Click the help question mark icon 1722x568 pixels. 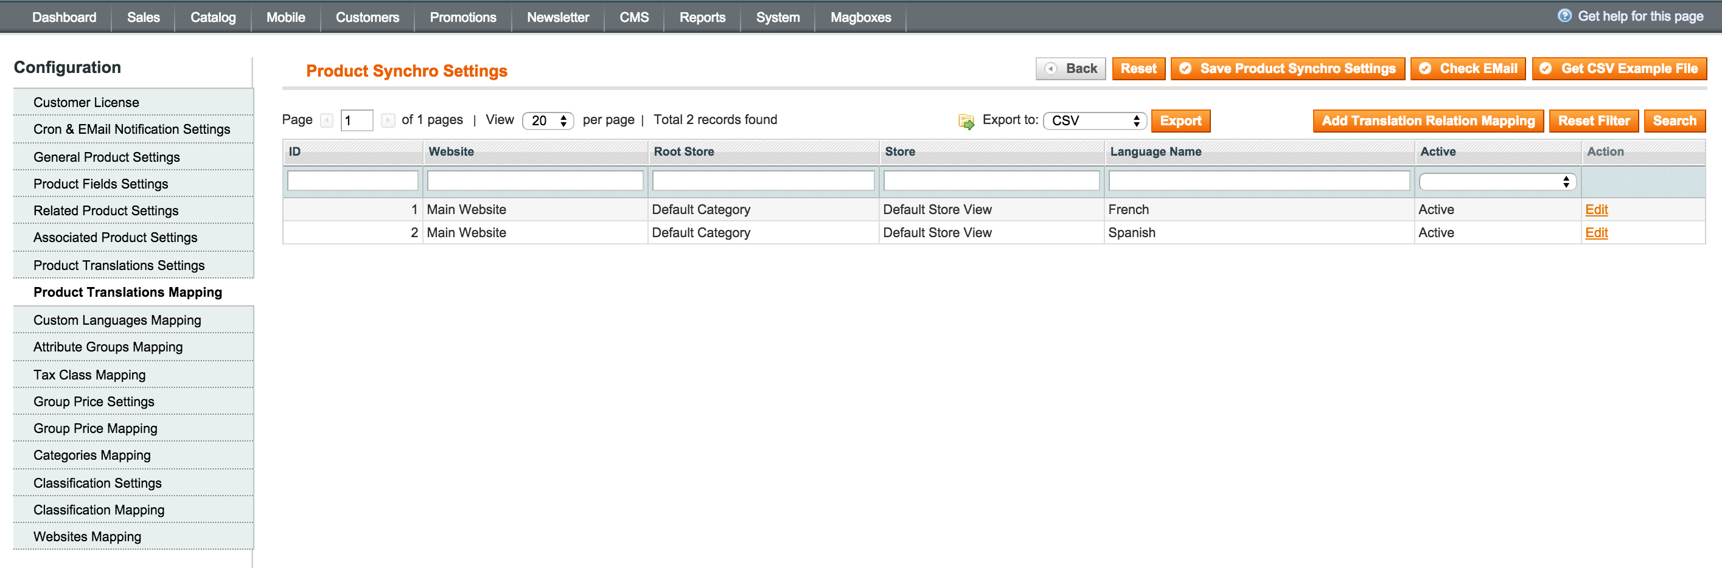(1564, 16)
